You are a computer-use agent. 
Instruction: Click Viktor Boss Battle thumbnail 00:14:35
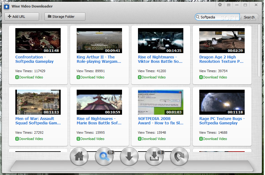pos(161,41)
